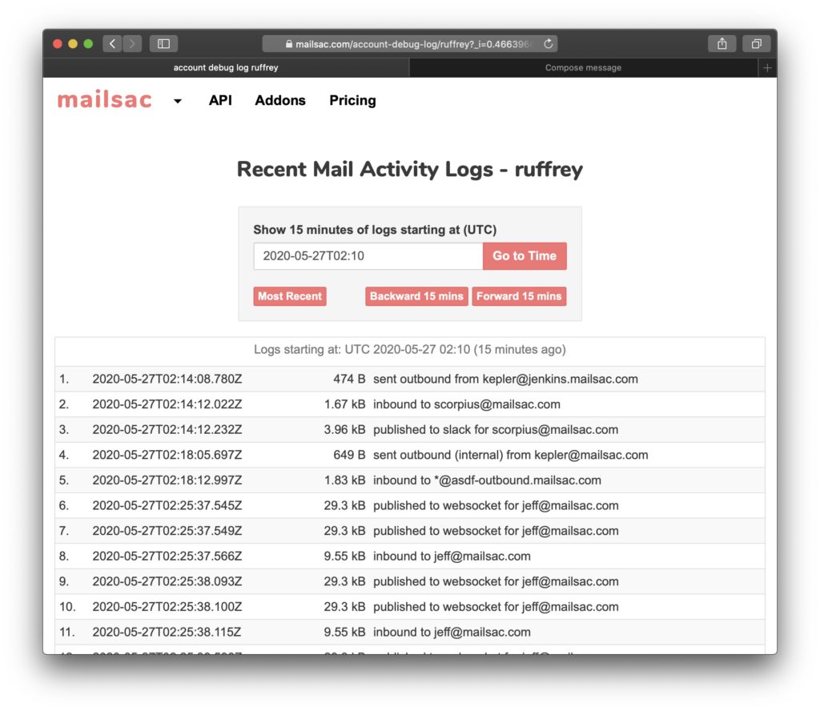Click the Go to Time button
820x711 pixels.
point(525,255)
